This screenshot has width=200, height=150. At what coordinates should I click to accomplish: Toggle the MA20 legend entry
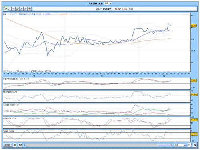pyautogui.click(x=46, y=14)
